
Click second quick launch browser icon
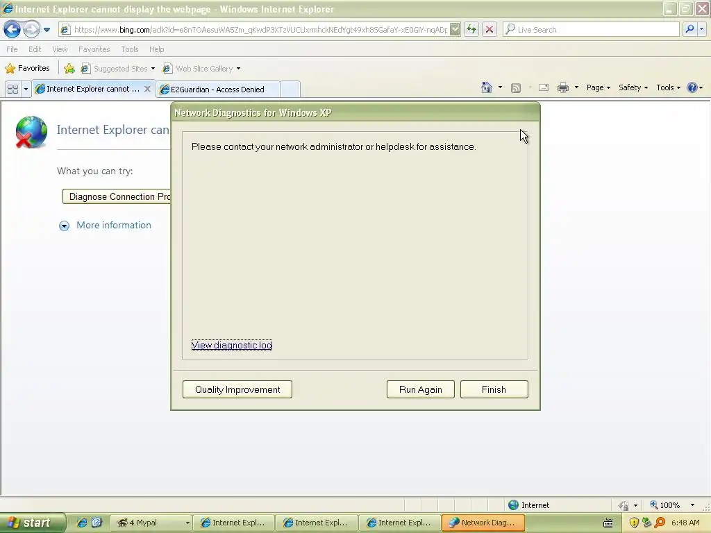[x=97, y=523]
